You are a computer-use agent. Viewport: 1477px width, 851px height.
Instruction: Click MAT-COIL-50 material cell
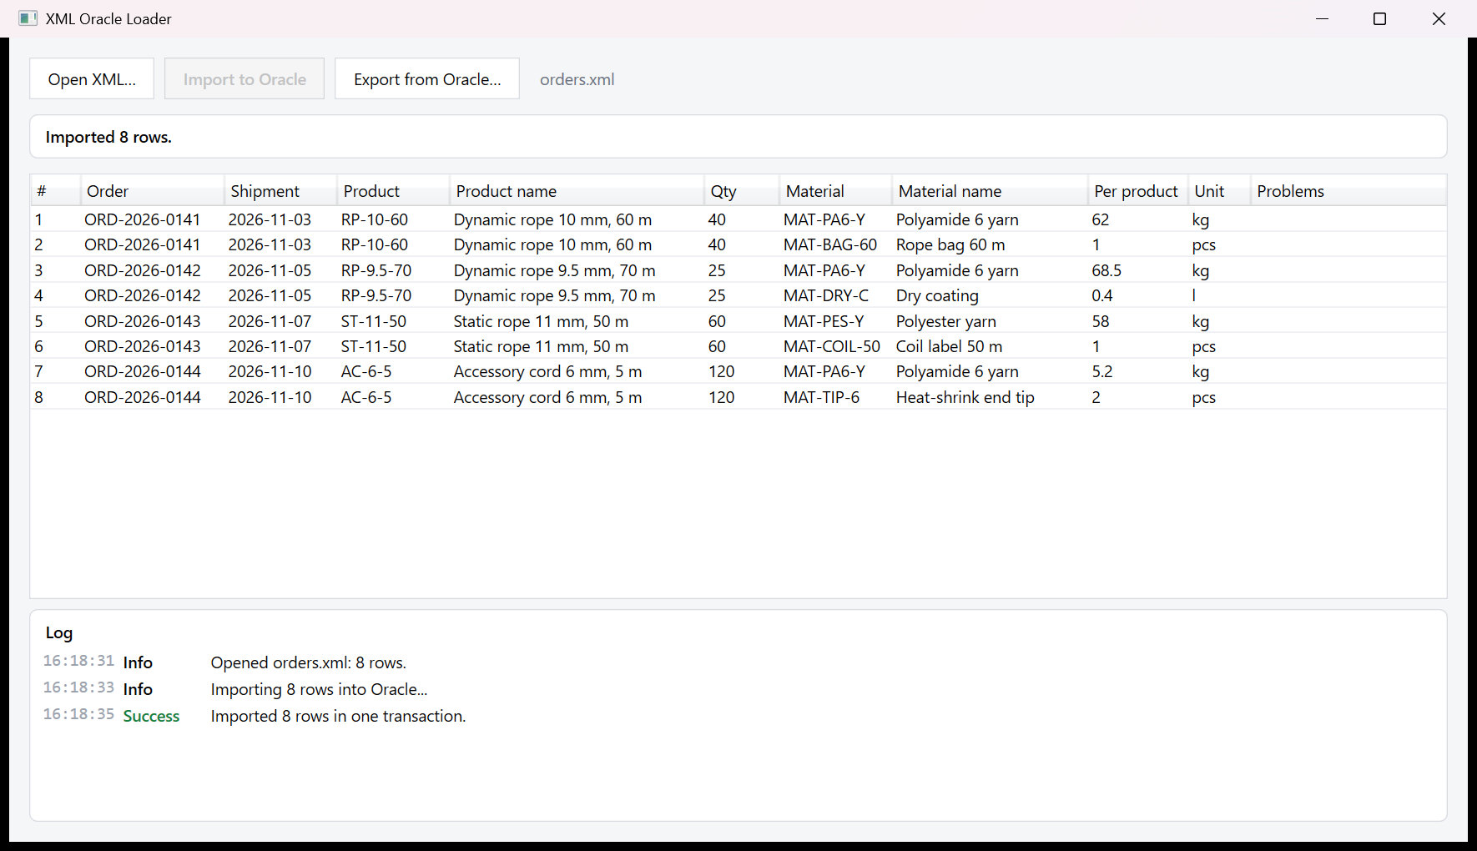pyautogui.click(x=832, y=346)
